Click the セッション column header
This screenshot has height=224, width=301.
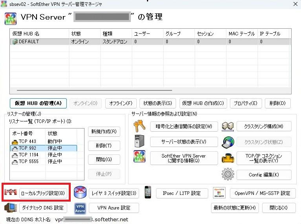coord(210,34)
